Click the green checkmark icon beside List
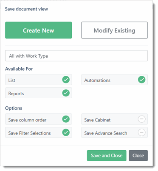Viewport: 158px width, 171px height. [66, 80]
